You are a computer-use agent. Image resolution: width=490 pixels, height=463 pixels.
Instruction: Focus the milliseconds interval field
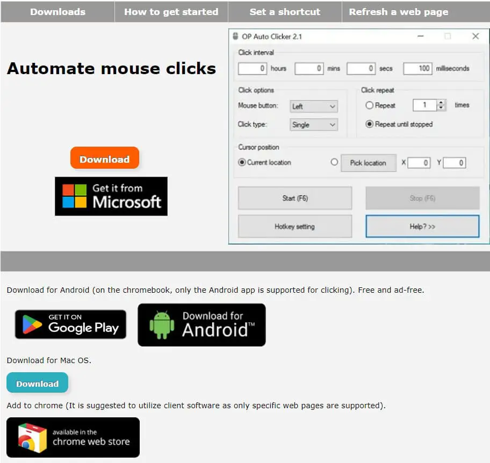click(x=417, y=68)
